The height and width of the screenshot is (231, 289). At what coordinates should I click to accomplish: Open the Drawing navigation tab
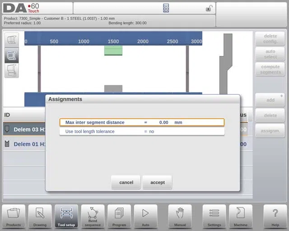pyautogui.click(x=40, y=217)
